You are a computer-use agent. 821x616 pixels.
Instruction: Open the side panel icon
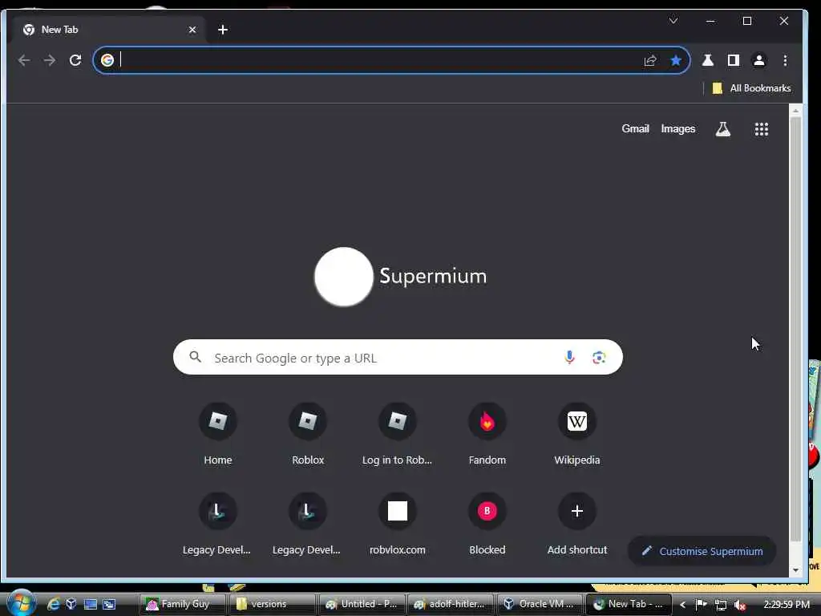(734, 60)
